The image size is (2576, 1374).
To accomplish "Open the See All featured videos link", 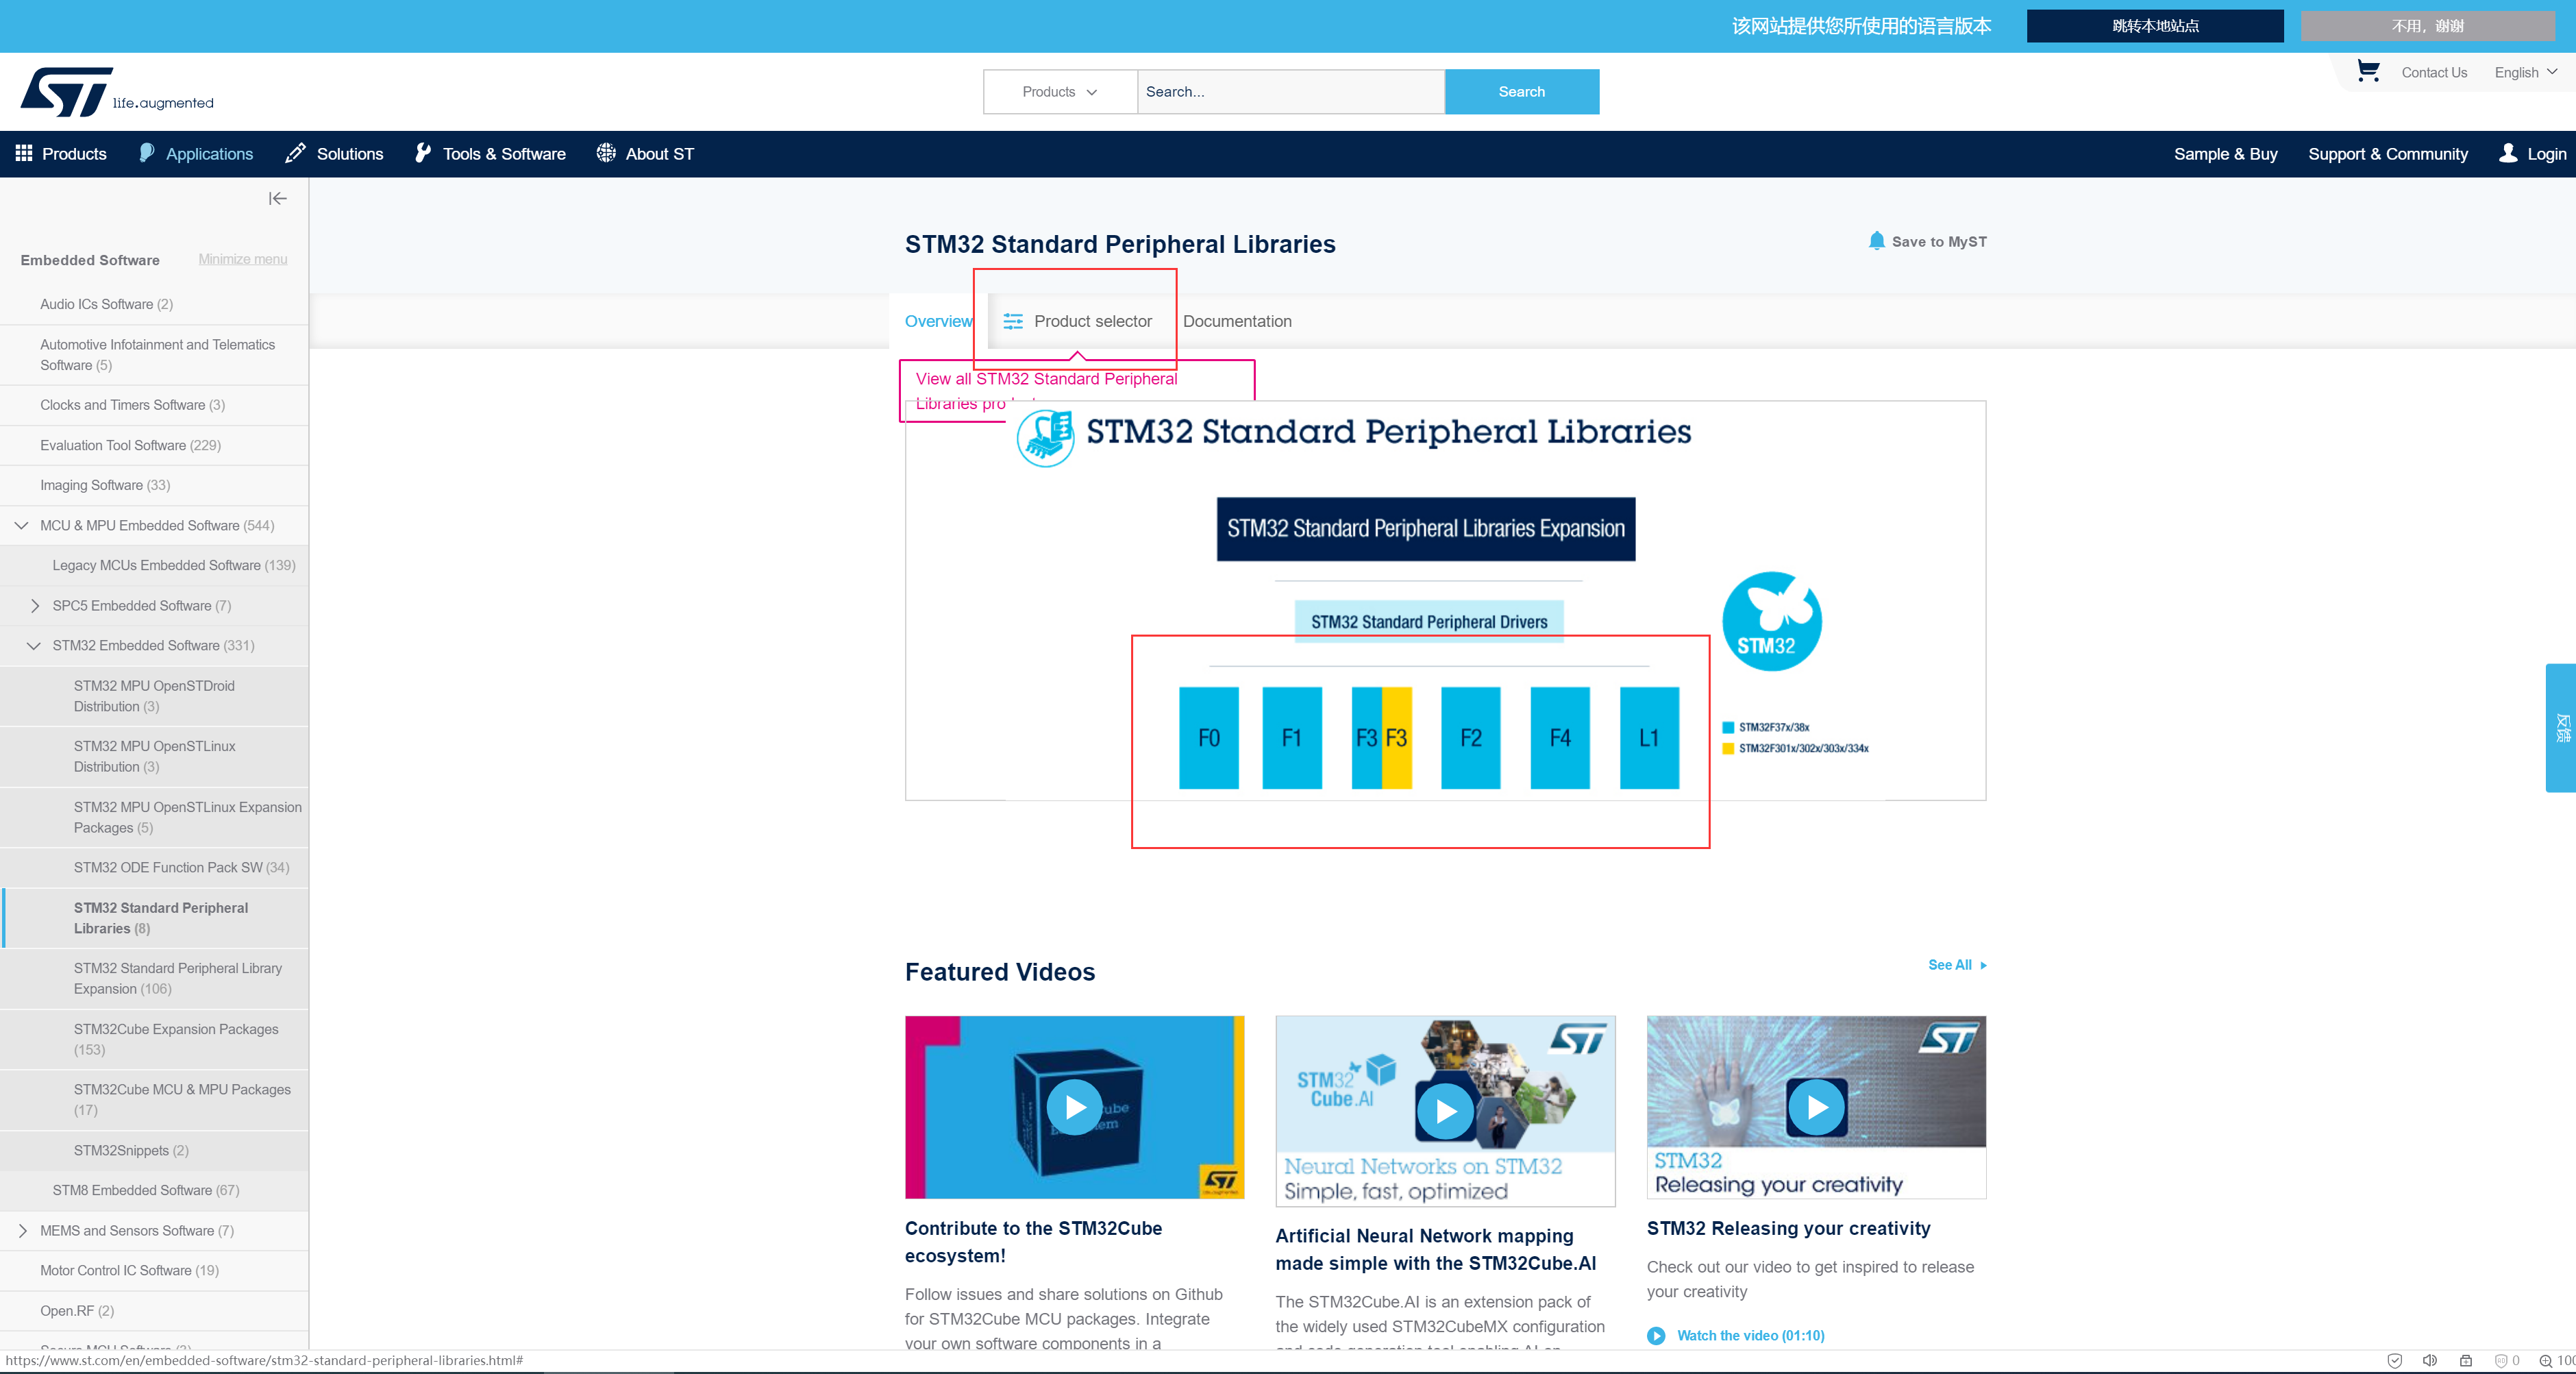I will 1950,965.
